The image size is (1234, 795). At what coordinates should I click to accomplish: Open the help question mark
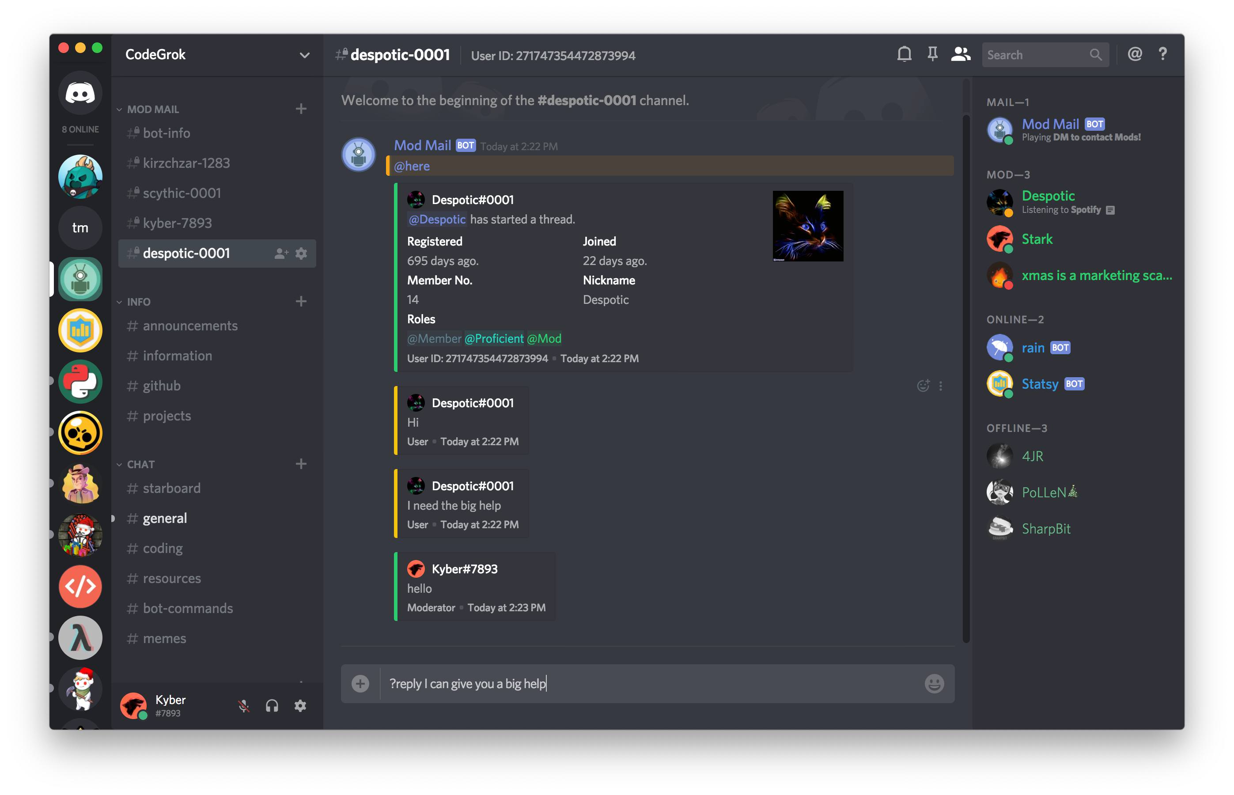coord(1162,54)
